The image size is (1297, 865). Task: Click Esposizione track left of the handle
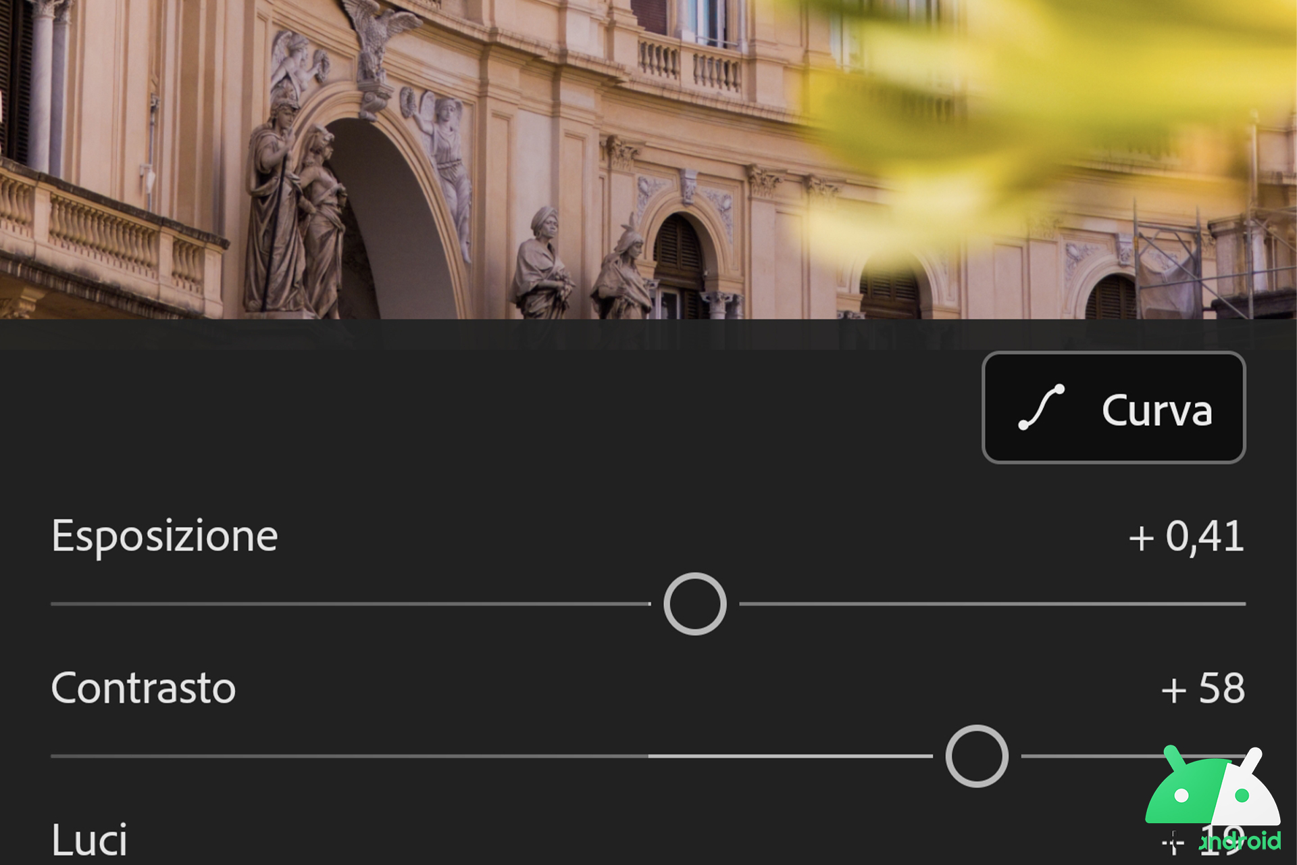[351, 603]
